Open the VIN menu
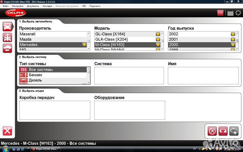The height and width of the screenshot is (152, 243). (84, 6)
